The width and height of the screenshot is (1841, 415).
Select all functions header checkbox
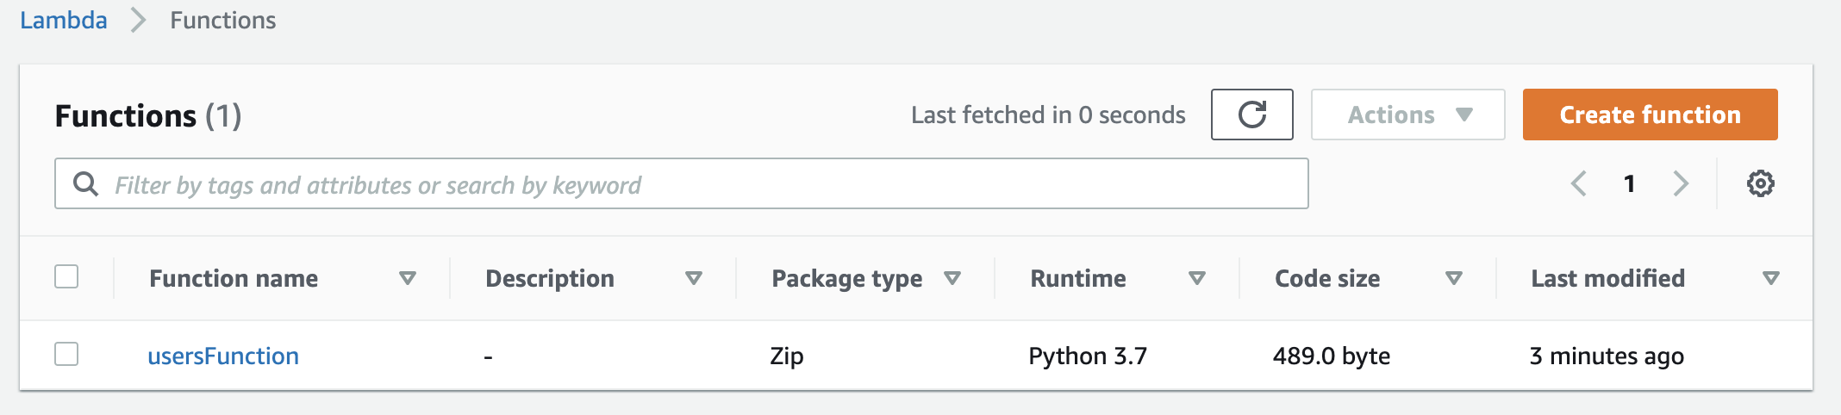click(x=66, y=276)
